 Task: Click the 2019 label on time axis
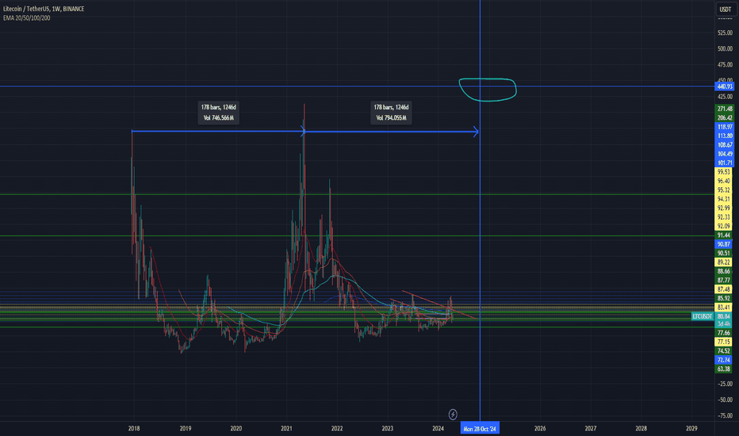[x=186, y=428]
